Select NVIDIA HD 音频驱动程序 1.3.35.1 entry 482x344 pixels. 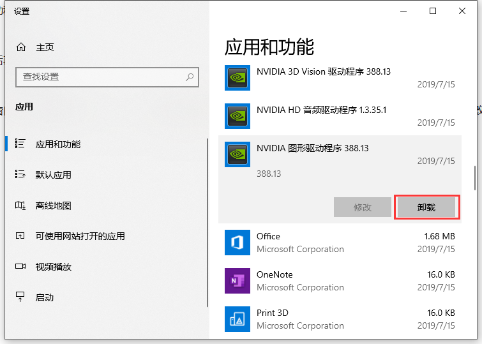click(x=322, y=110)
